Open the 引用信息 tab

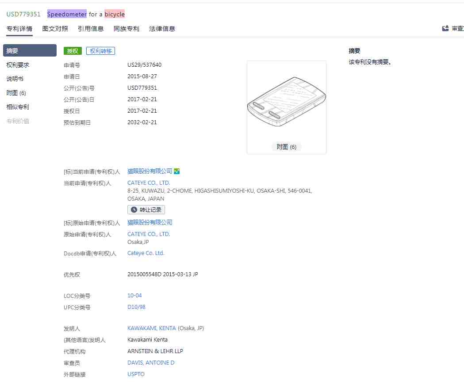click(91, 29)
